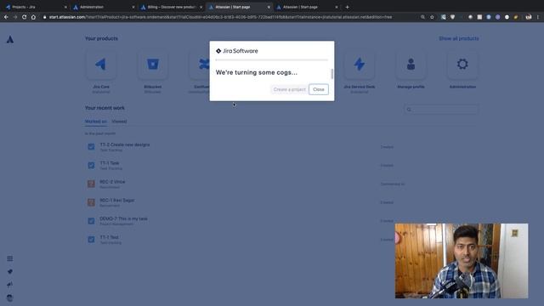Select the Viewed tab
The image size is (544, 306).
tap(119, 122)
